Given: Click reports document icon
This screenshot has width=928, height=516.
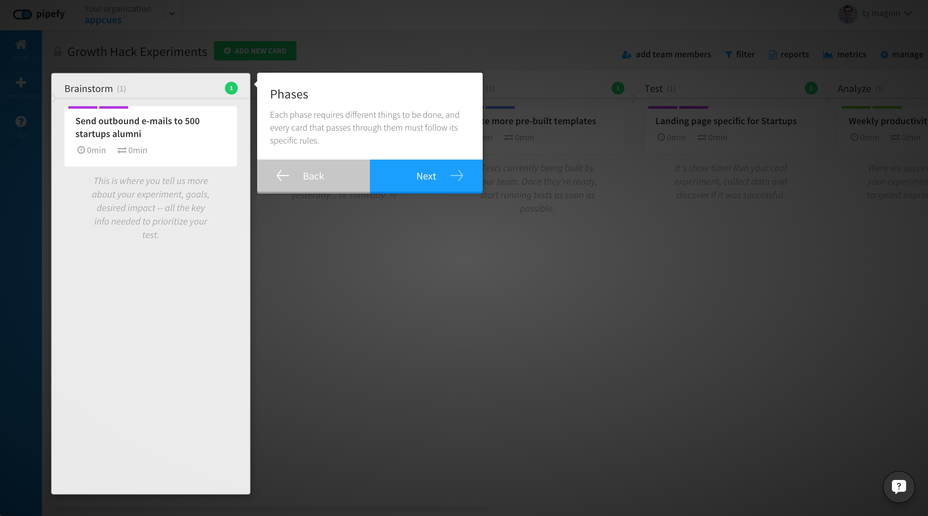Looking at the screenshot, I should (773, 55).
